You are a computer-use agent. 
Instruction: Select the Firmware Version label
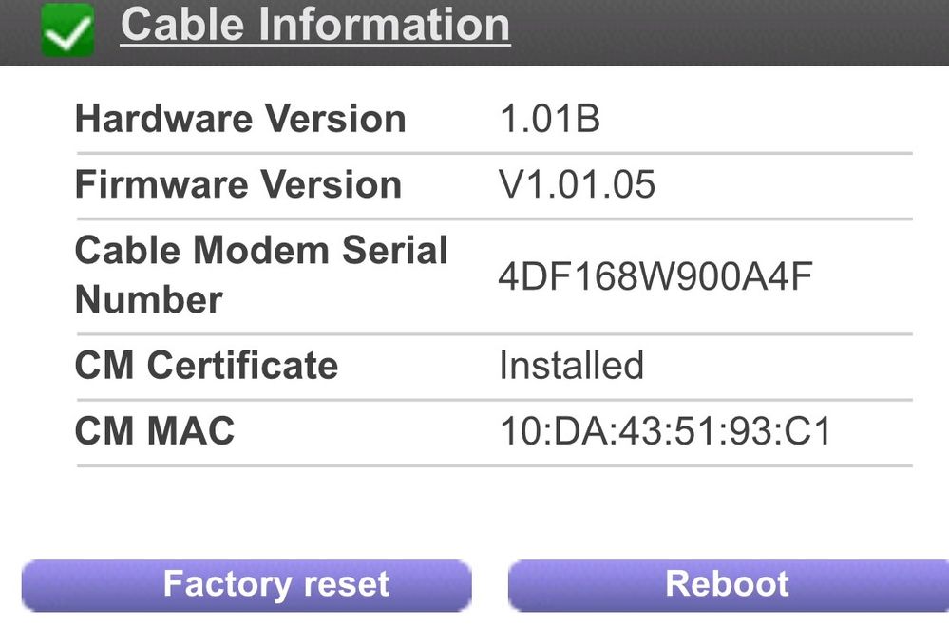point(238,184)
